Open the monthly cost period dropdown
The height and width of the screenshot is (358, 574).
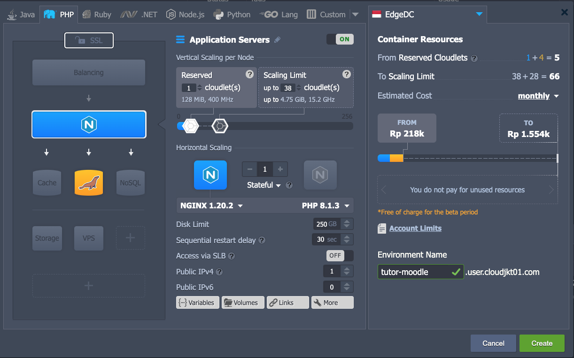click(538, 96)
